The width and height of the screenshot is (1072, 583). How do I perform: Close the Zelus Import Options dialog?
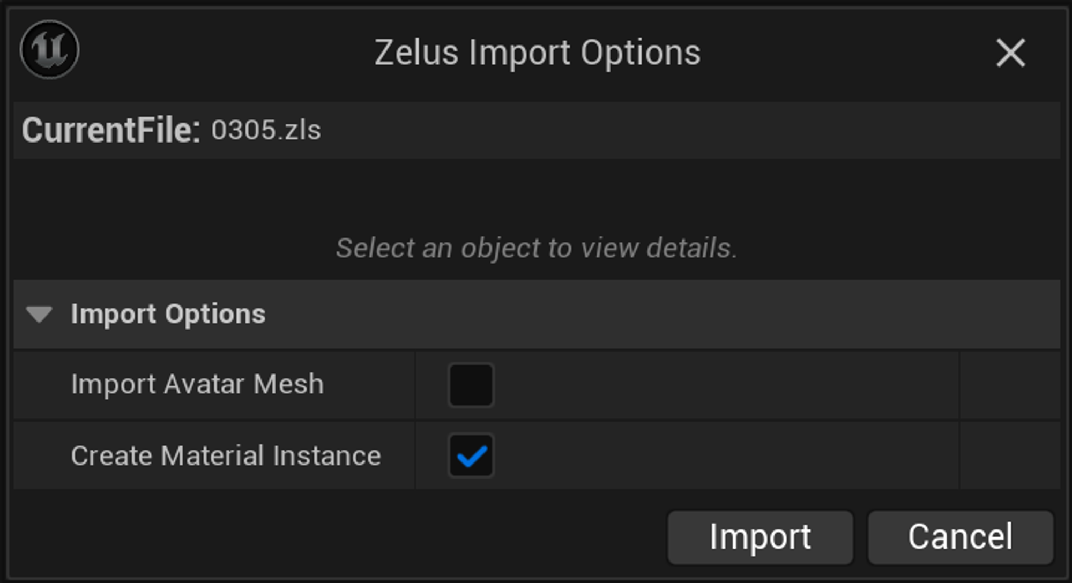[1010, 53]
